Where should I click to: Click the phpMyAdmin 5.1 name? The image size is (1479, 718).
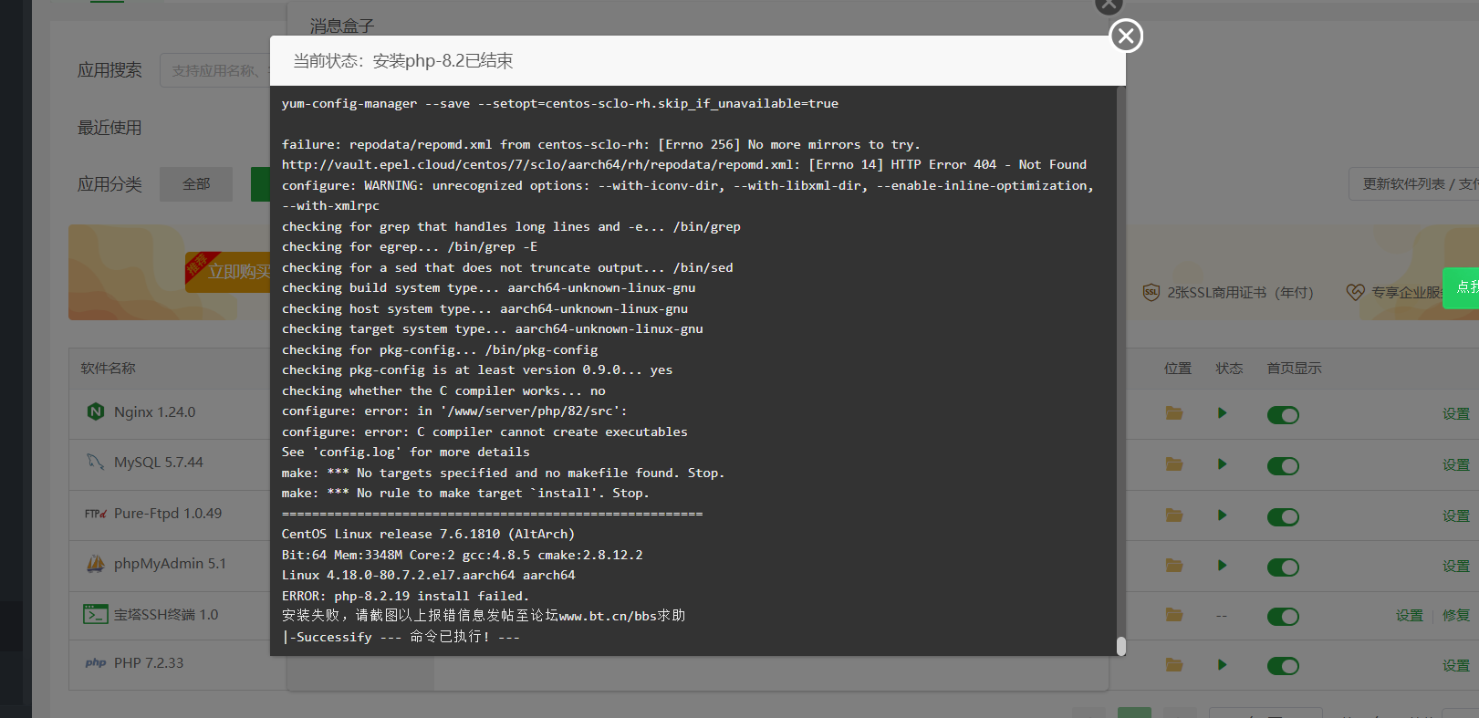pos(170,564)
